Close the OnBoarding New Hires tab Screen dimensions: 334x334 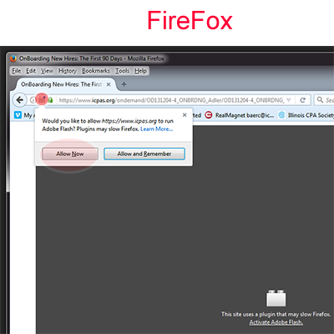(x=109, y=84)
